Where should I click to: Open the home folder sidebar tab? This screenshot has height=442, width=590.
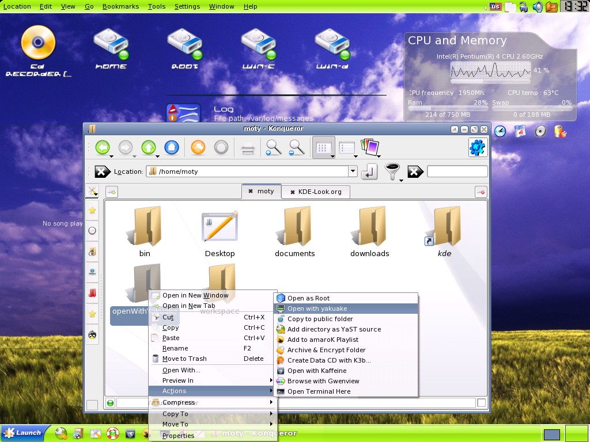(x=92, y=252)
